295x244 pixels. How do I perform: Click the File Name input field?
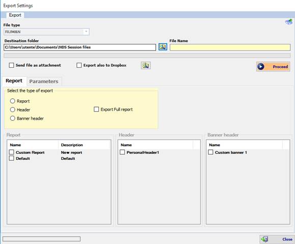pyautogui.click(x=230, y=47)
